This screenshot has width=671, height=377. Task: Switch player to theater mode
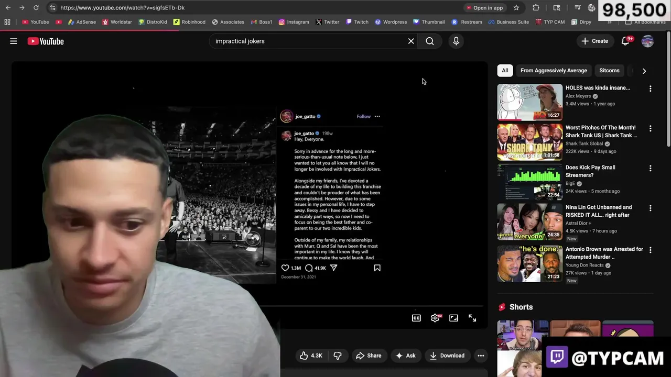click(x=454, y=318)
